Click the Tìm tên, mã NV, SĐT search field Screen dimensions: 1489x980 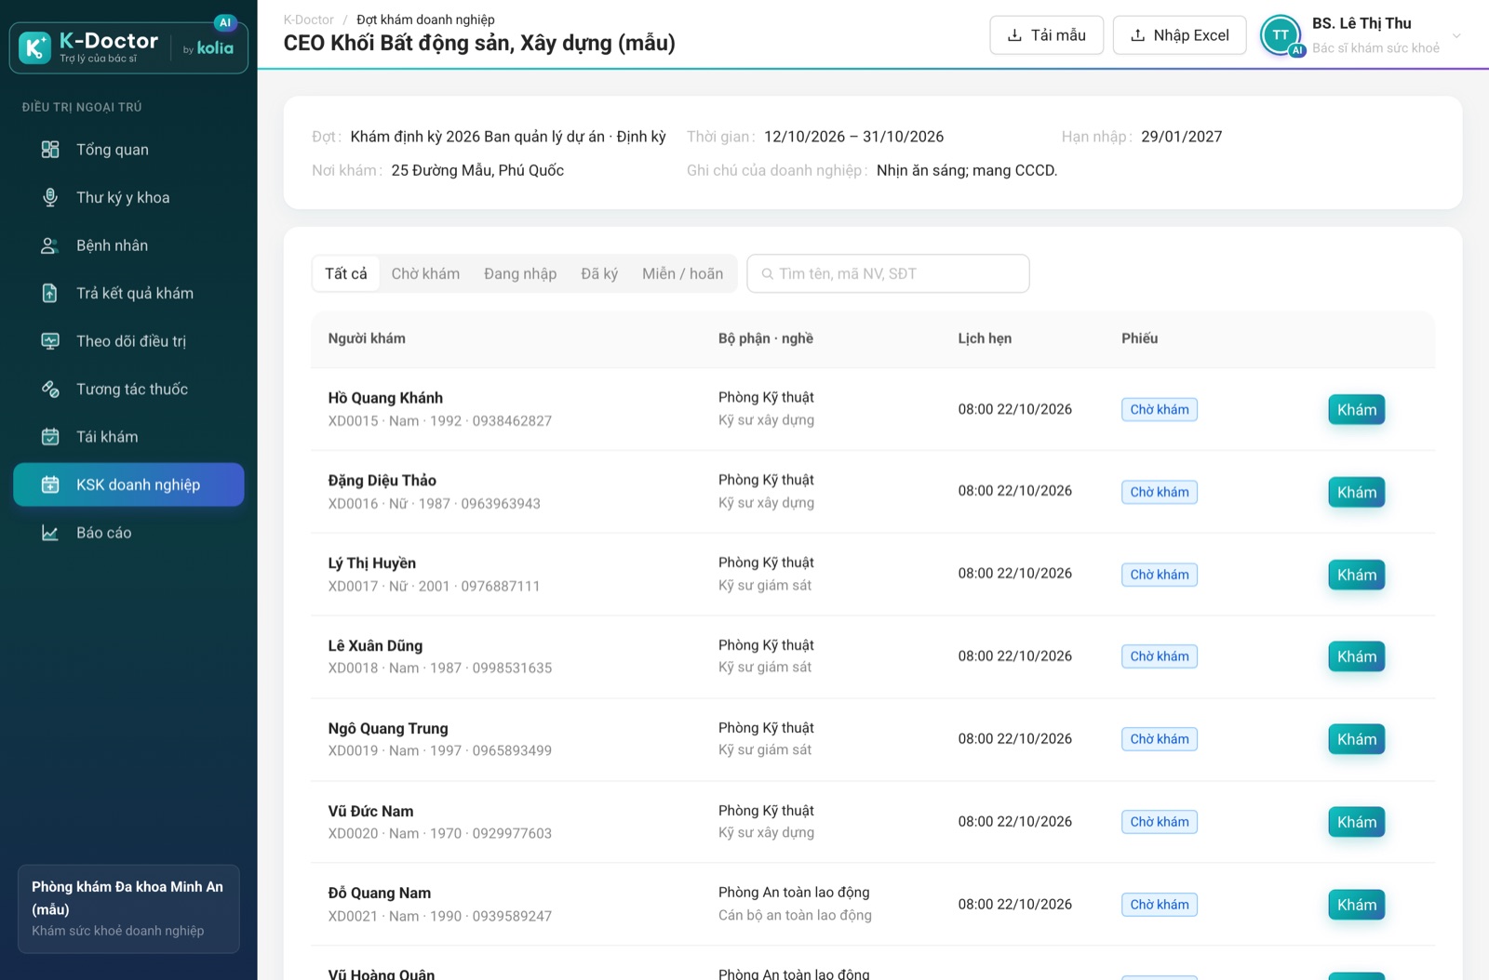tap(888, 273)
